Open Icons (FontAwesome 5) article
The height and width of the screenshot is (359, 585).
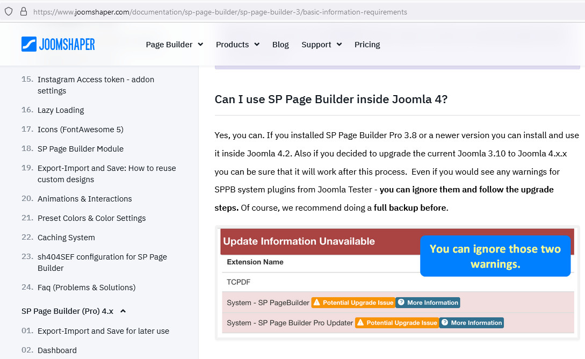[80, 130]
